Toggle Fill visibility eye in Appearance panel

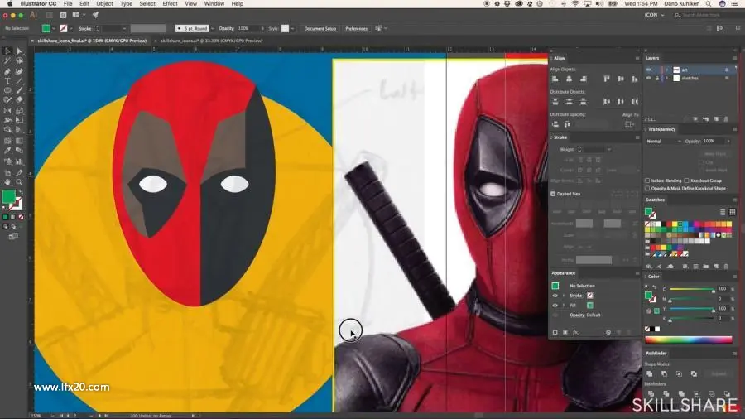click(555, 306)
